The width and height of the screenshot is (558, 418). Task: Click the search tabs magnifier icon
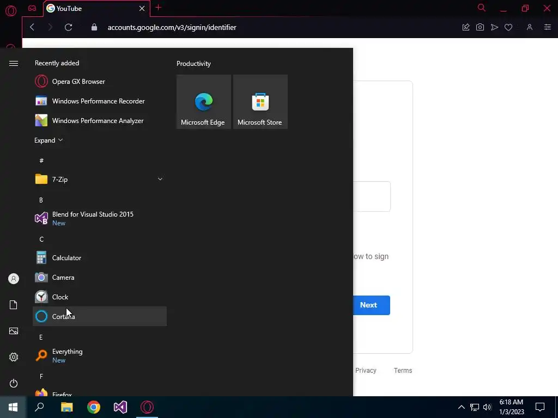coord(482,8)
